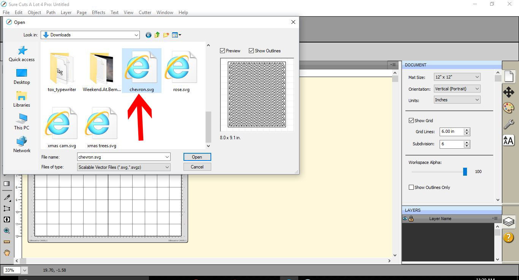
Task: Open the Path menu
Action: point(51,13)
